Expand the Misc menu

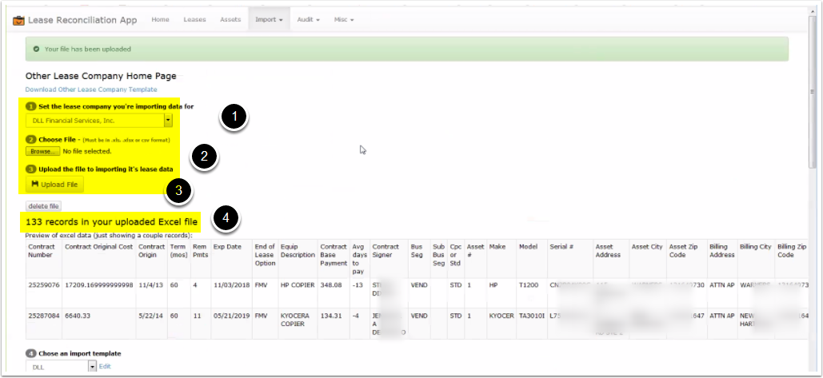click(344, 19)
